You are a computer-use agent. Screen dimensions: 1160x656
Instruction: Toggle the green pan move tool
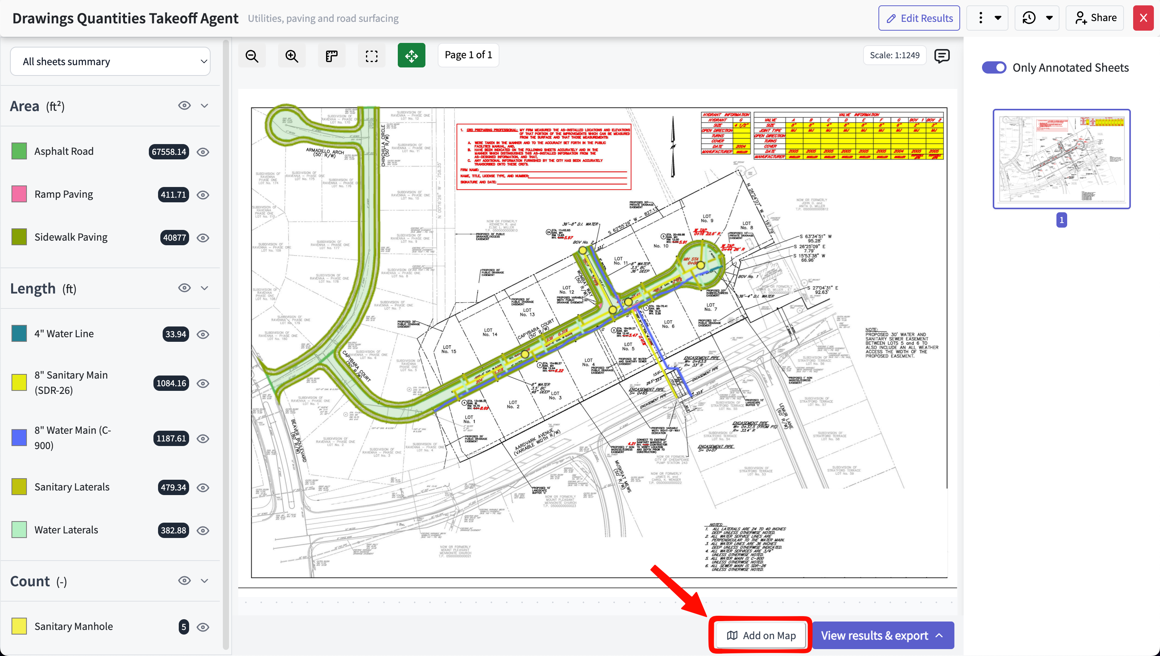[x=411, y=56]
